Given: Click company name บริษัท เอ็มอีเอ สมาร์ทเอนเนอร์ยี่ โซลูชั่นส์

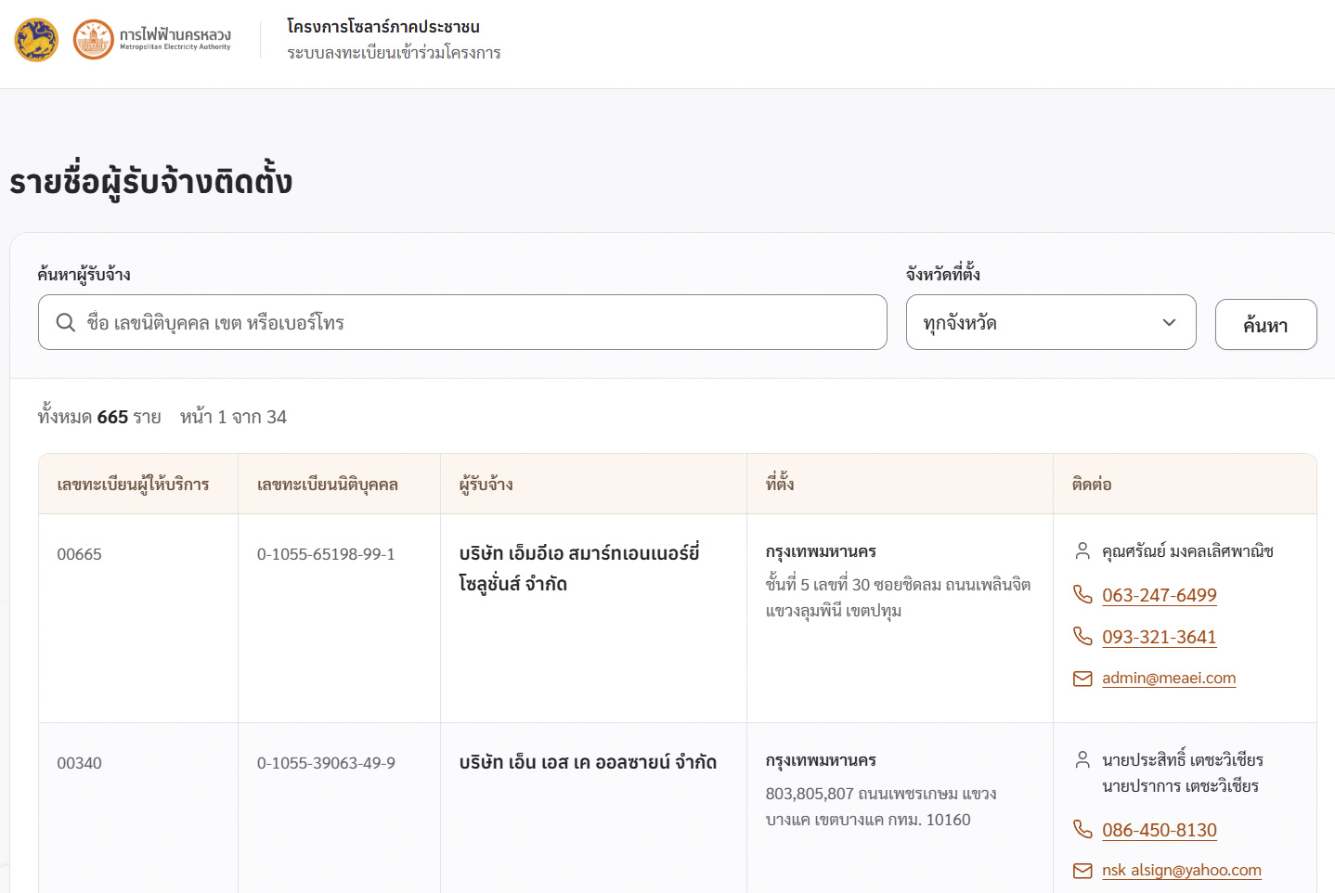Looking at the screenshot, I should coord(579,568).
